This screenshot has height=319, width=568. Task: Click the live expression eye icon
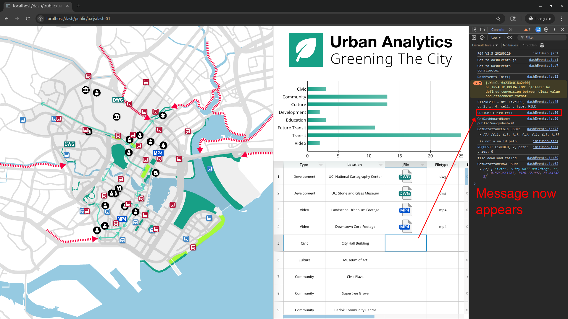pos(509,38)
